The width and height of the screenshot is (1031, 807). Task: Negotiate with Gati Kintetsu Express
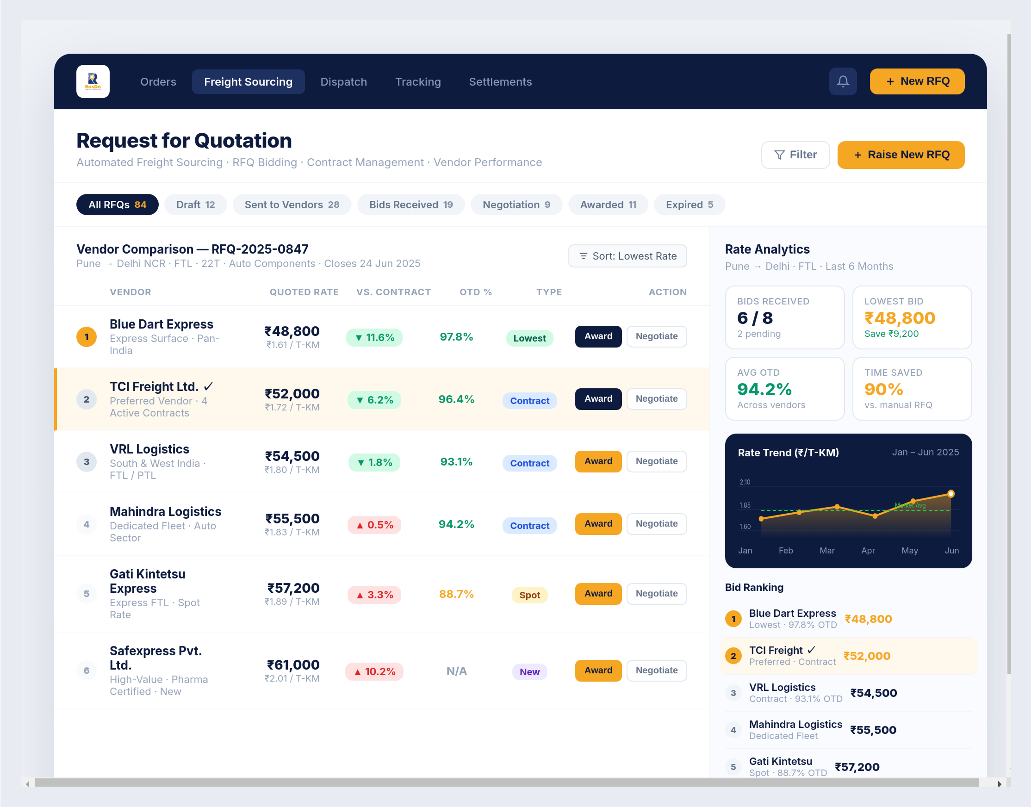(x=656, y=593)
